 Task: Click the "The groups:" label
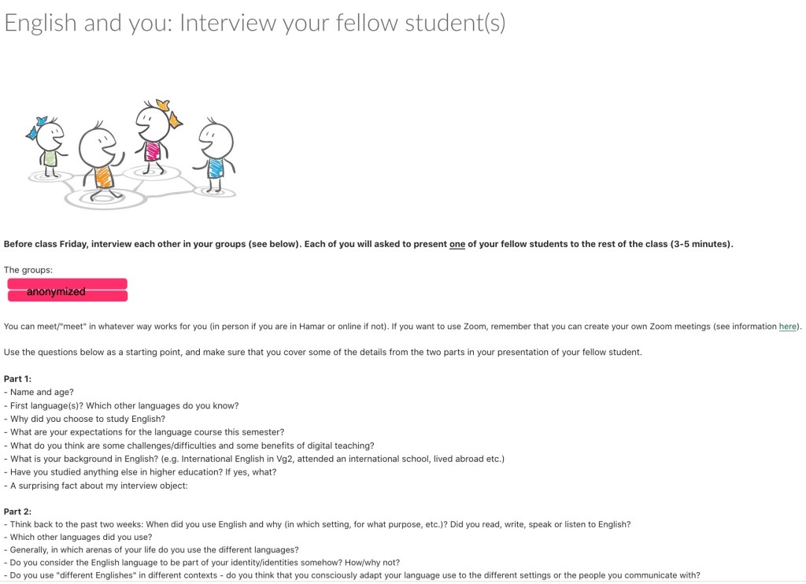[28, 270]
